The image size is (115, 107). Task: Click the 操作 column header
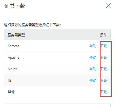click(103, 35)
